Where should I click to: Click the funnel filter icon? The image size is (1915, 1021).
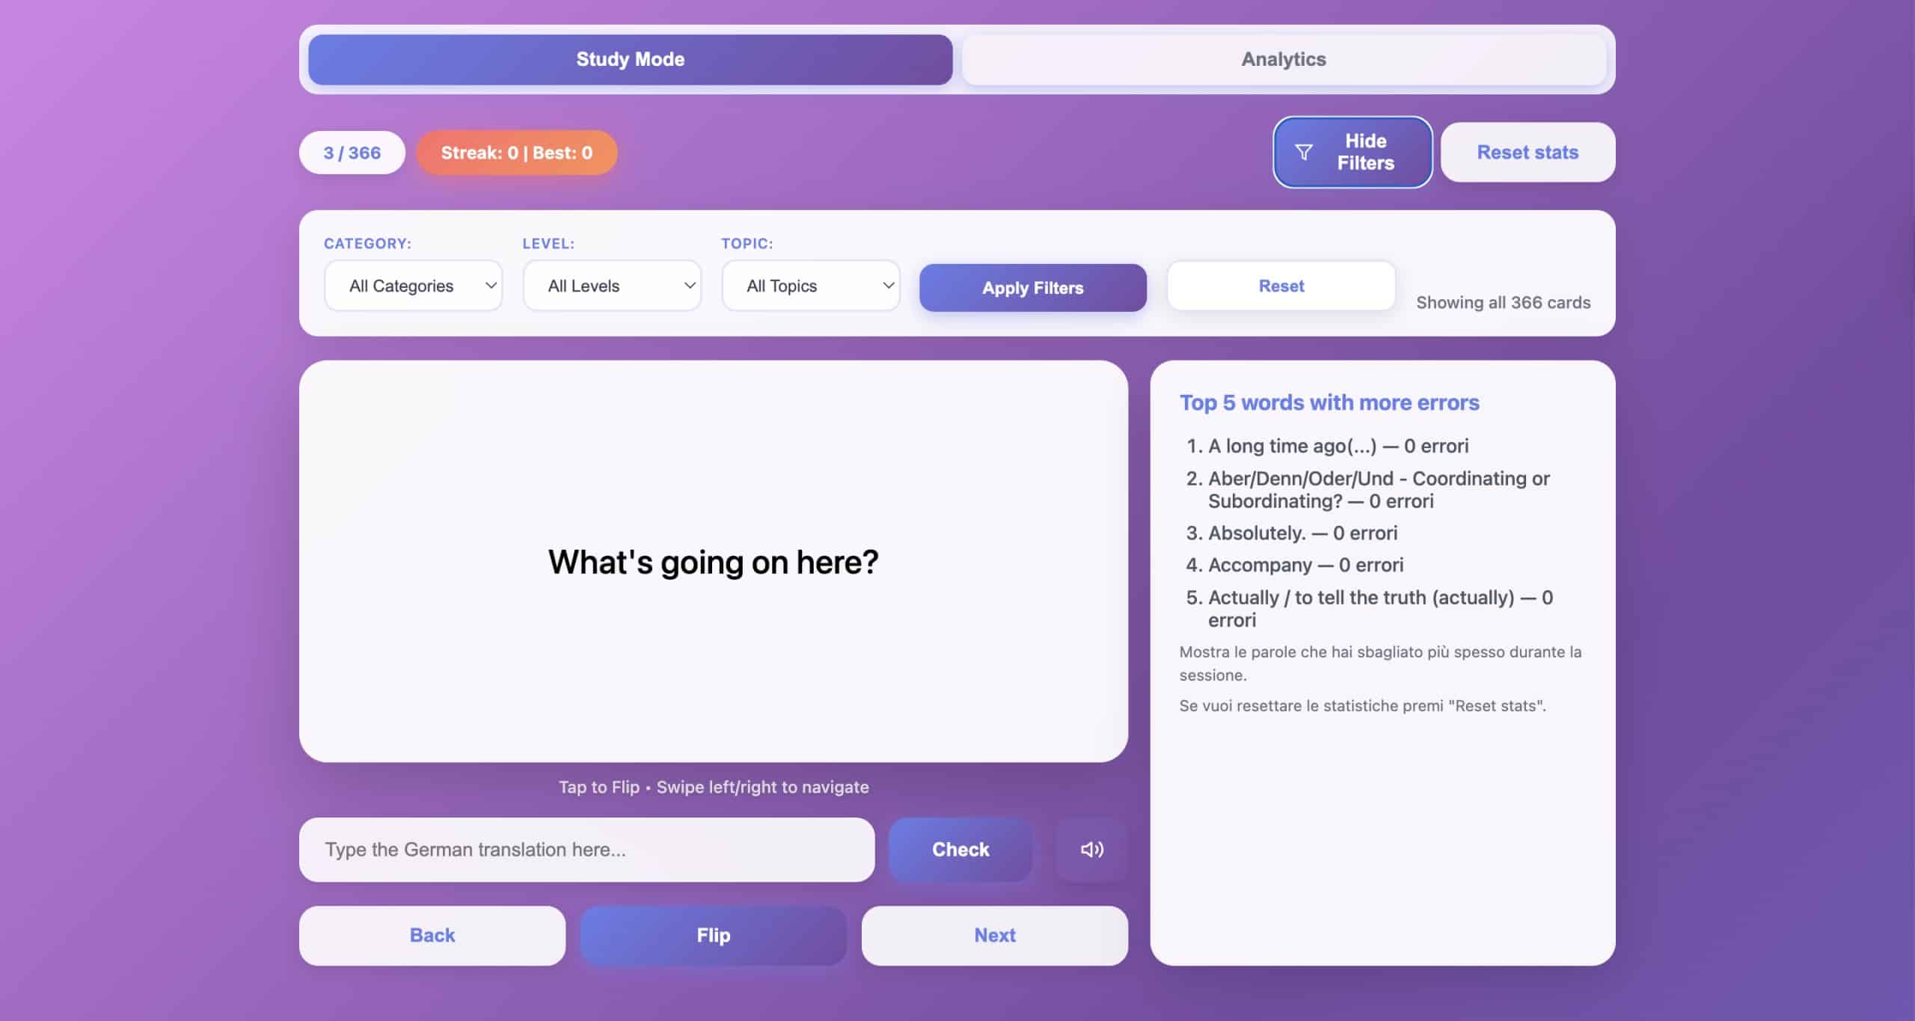(1303, 152)
